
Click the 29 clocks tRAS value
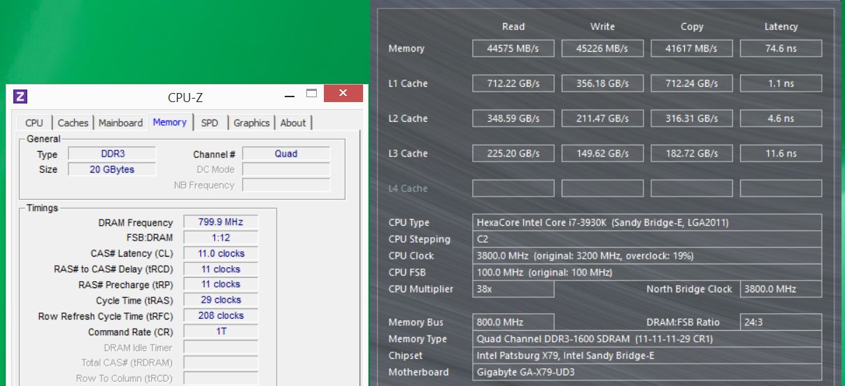pyautogui.click(x=220, y=299)
